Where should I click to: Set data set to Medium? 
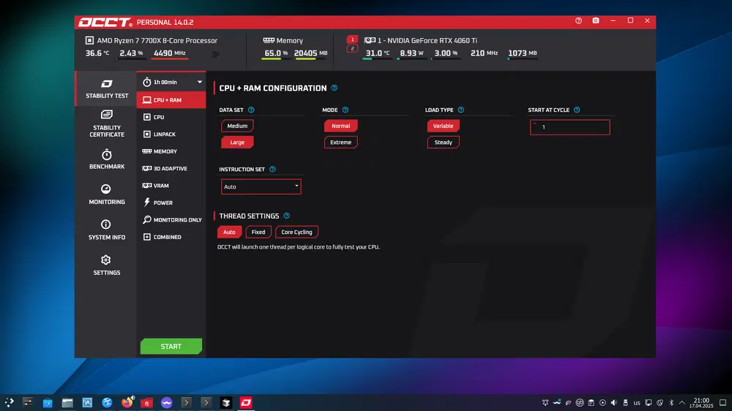tap(237, 126)
